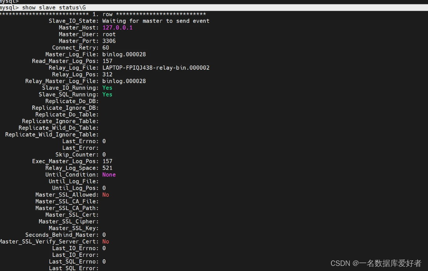Select the Master_SSL_Allowed No value

tap(105, 195)
